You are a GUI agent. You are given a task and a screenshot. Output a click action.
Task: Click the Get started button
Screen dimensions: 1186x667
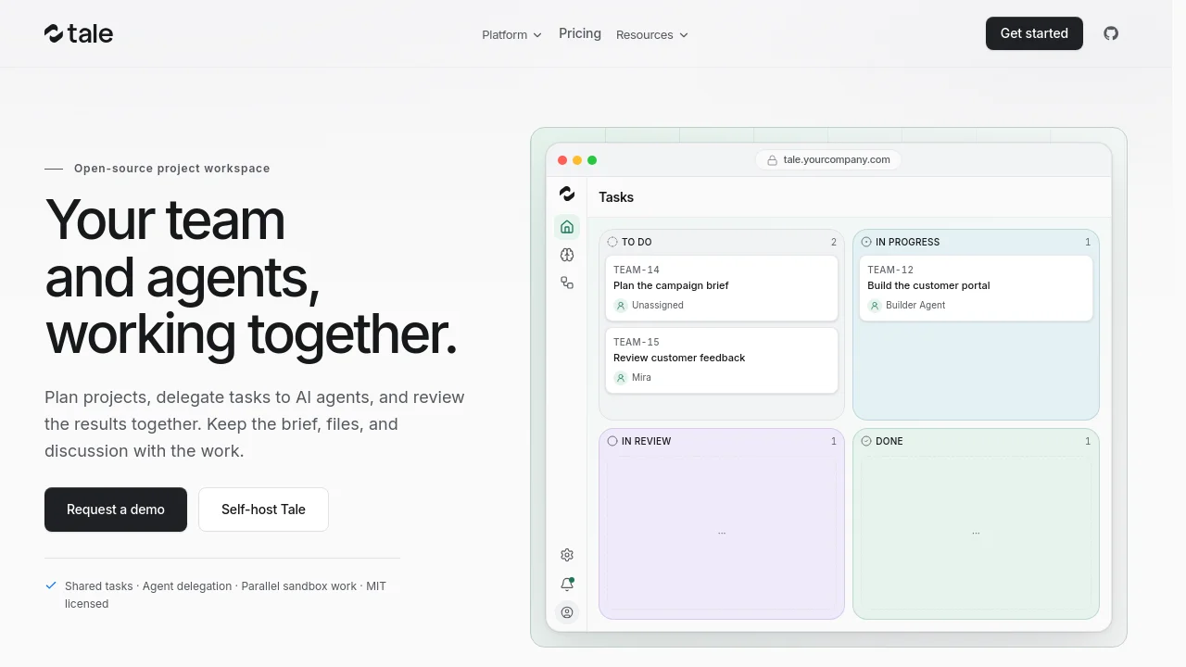point(1034,33)
